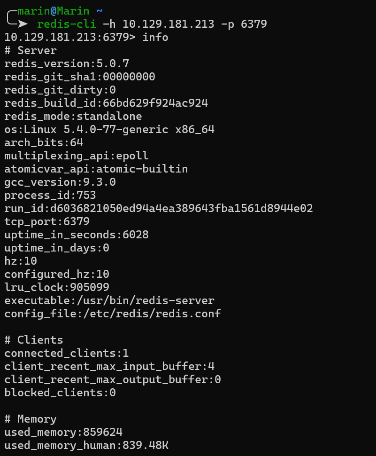The height and width of the screenshot is (456, 376).
Task: Click the "# Clients" section heading
Action: pos(34,339)
